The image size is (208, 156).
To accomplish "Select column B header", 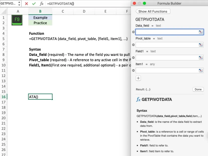I will 40,12.
